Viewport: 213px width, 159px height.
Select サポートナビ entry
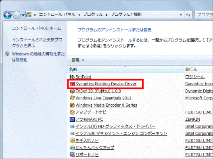coord(87,155)
